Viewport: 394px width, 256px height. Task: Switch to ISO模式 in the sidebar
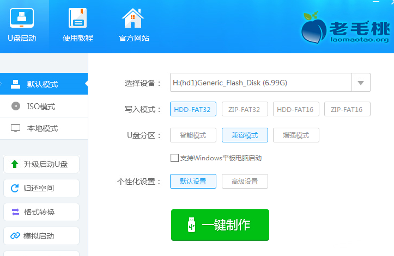41,107
